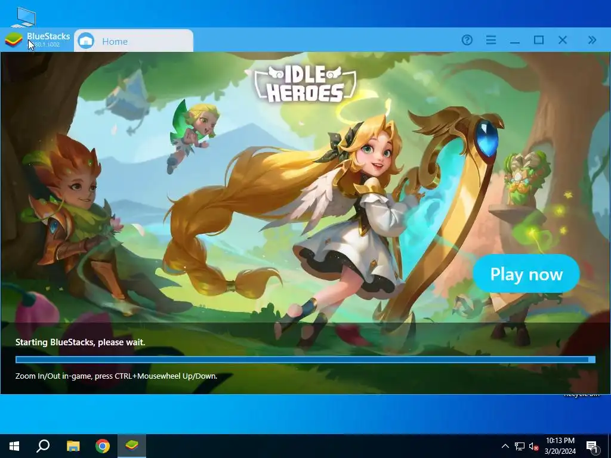Open File Explorer from the taskbar
Screen dimensions: 611x458
pyautogui.click(x=73, y=446)
